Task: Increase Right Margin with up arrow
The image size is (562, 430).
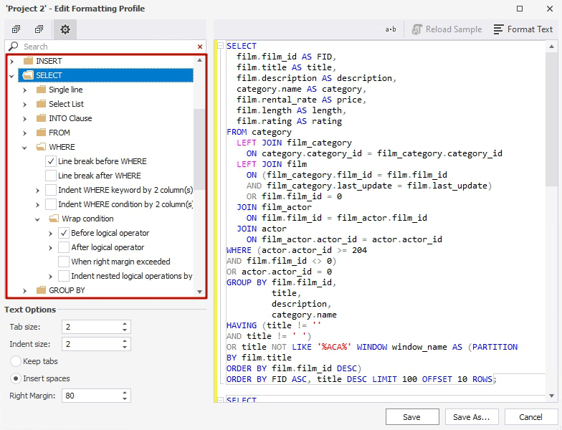Action: [125, 393]
